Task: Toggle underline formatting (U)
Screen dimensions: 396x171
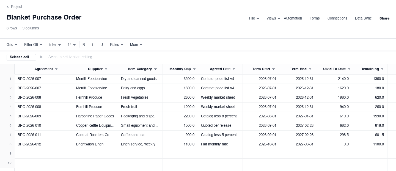Action: 101,45
